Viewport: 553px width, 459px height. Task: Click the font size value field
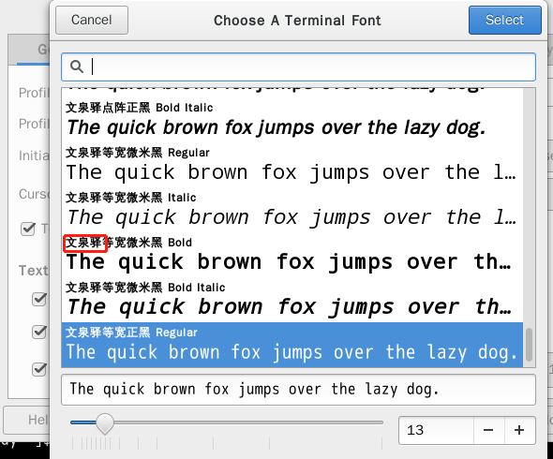click(x=436, y=430)
